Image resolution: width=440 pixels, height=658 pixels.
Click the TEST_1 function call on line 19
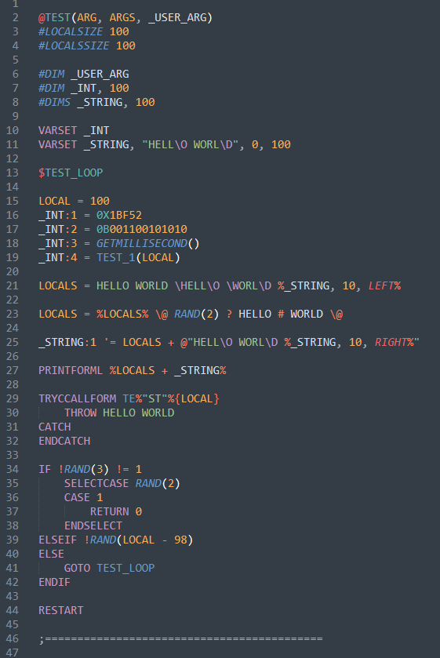point(116,258)
